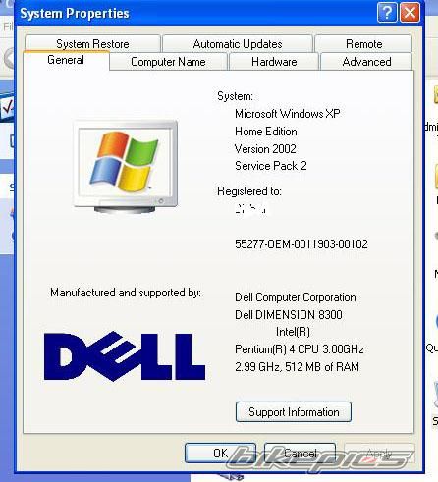Click the Cancel button
This screenshot has height=482, width=438.
click(x=300, y=453)
